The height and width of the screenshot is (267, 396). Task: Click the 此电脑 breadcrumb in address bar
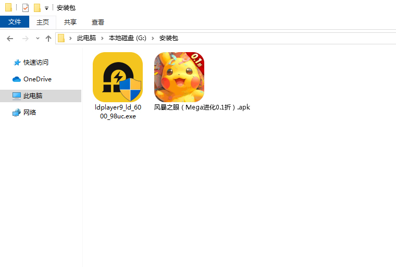(86, 38)
